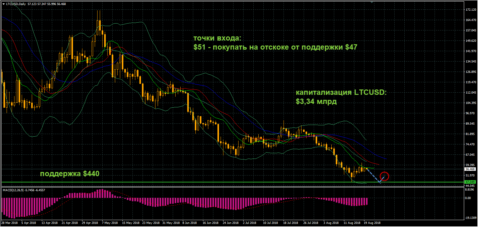Click the 59.395 price scale value
478x227 pixels.
click(470, 165)
